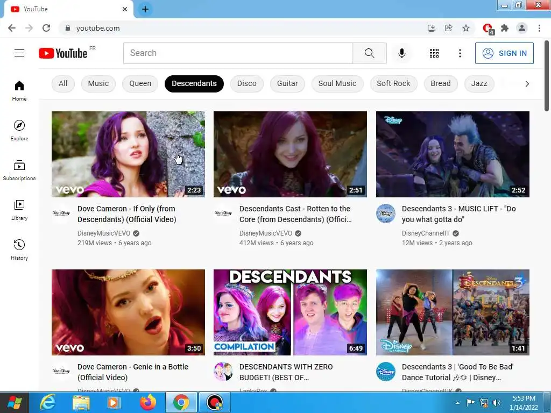The height and width of the screenshot is (413, 551).
Task: Open the YouTube apps grid icon
Action: [x=434, y=53]
